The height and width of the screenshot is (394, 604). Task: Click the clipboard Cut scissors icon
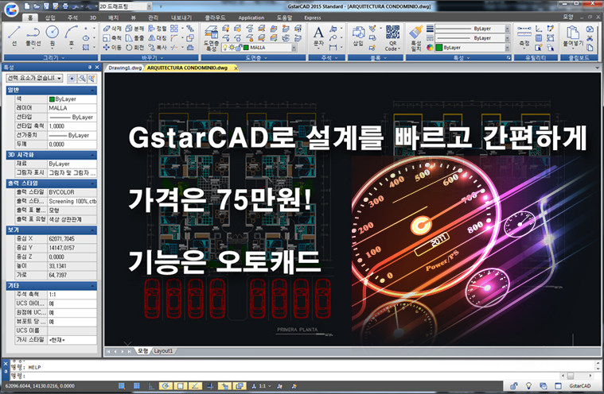pyautogui.click(x=590, y=38)
